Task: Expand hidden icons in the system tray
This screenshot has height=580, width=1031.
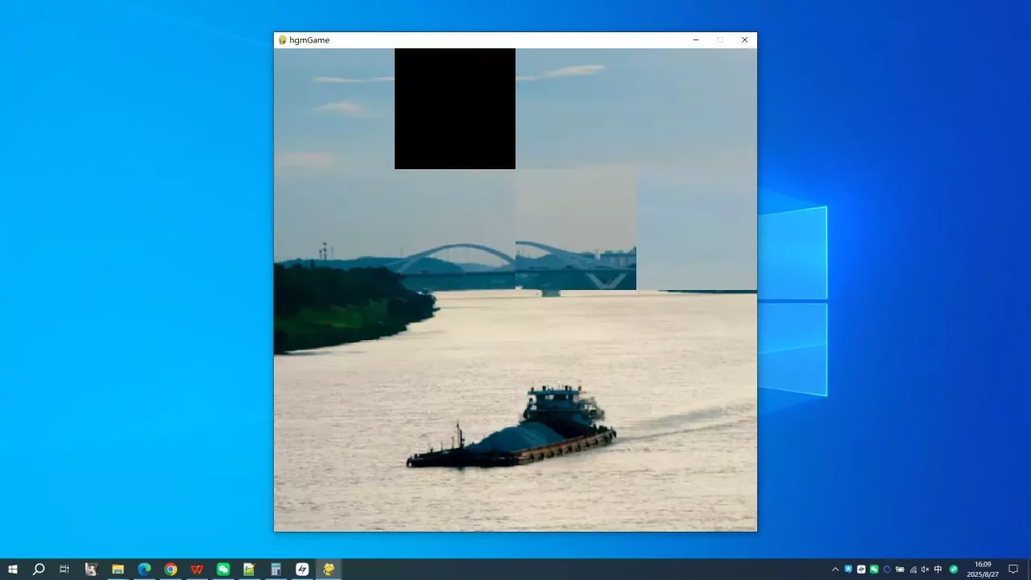Action: point(835,570)
